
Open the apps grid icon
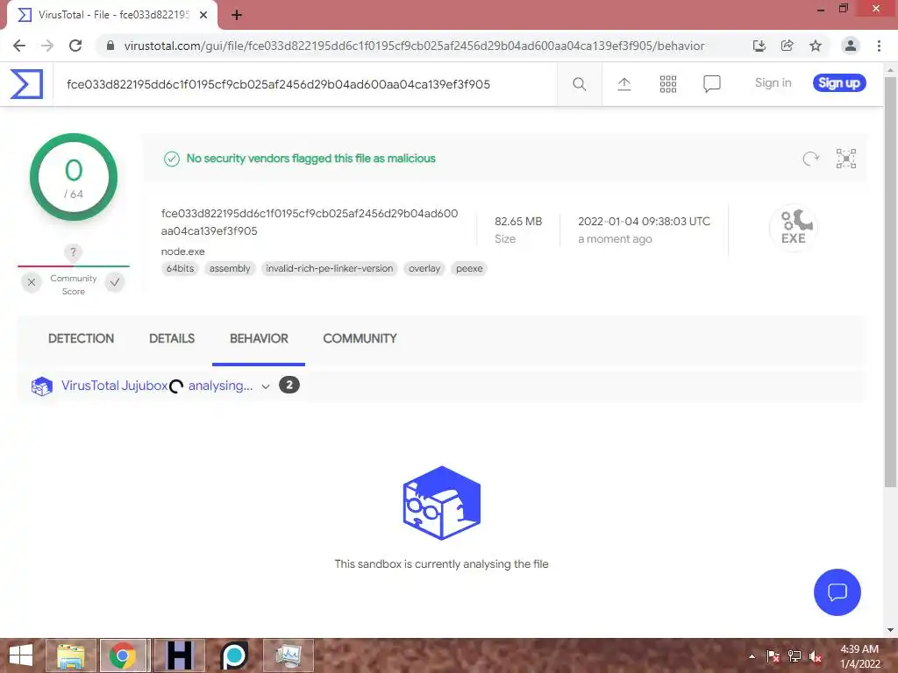pos(667,84)
